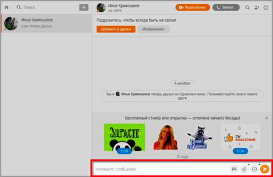Open Илья Кривошеев chat in sidebar

coord(46,23)
